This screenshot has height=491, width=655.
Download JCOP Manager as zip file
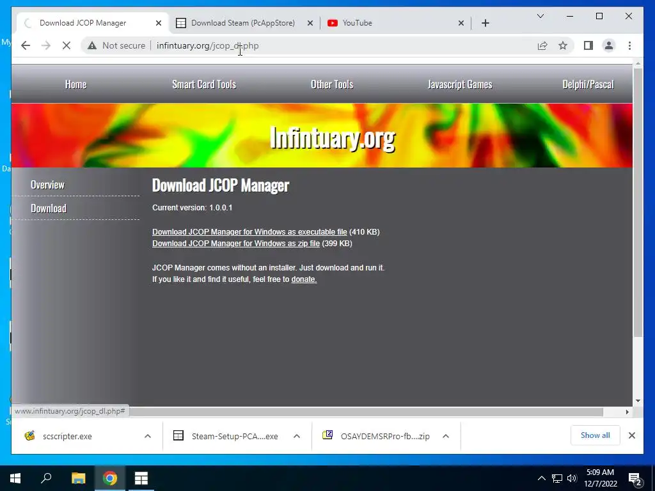click(235, 244)
